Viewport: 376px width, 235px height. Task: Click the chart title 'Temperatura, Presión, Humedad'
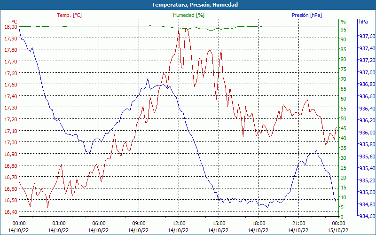click(x=195, y=5)
